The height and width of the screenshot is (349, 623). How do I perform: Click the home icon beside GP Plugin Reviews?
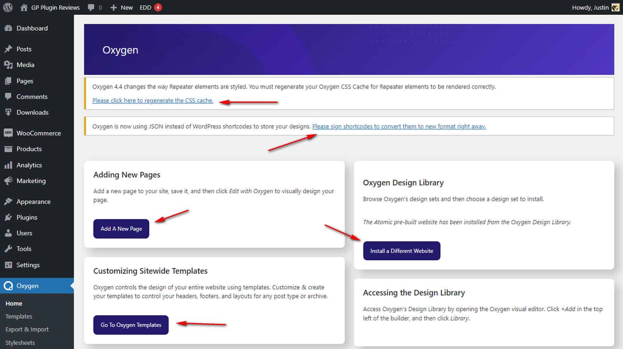(x=24, y=7)
